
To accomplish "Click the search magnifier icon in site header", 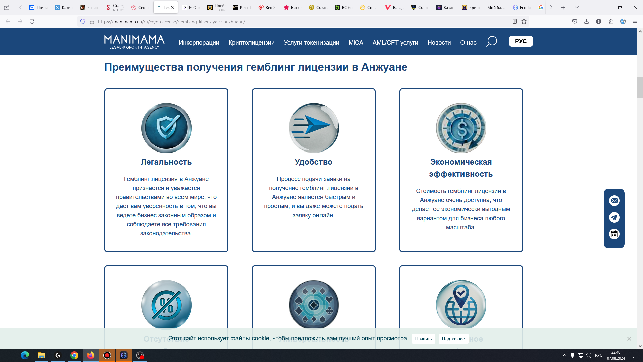I will point(491,42).
